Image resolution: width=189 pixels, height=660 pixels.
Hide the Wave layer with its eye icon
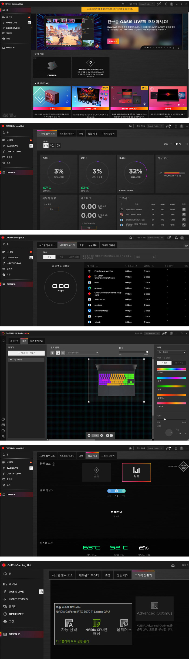11,360
